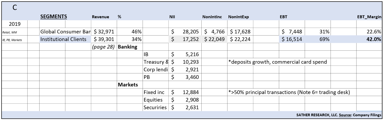Screen dimensions: 383x120
Task: Click the Retail, WM side label
Action: [x=10, y=32]
